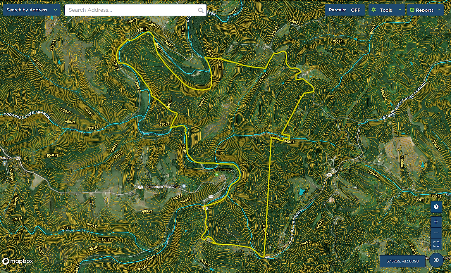Focus the Search Address text field
Image resolution: width=451 pixels, height=273 pixels.
[x=132, y=10]
